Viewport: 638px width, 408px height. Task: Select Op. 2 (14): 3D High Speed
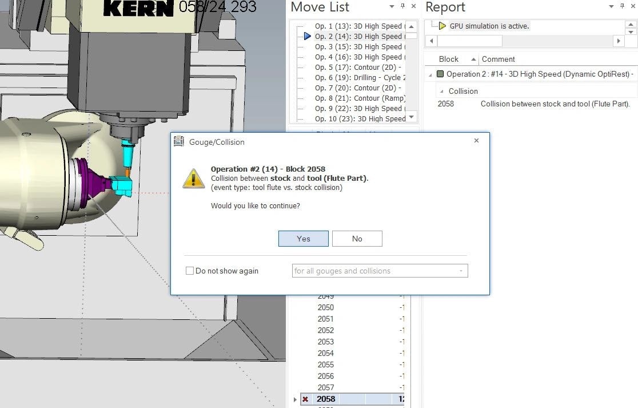pos(360,36)
